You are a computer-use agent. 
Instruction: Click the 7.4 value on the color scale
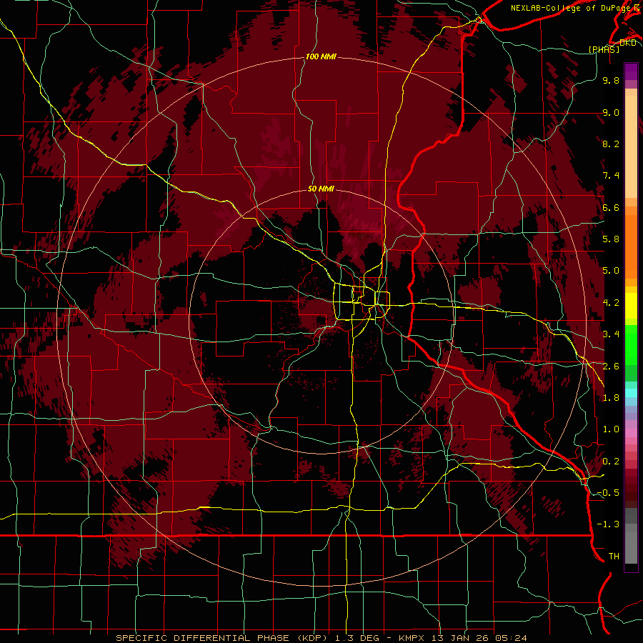(x=611, y=176)
